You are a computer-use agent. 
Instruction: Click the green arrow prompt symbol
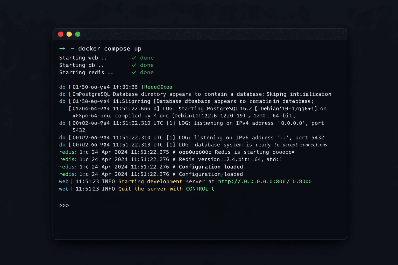[62, 49]
